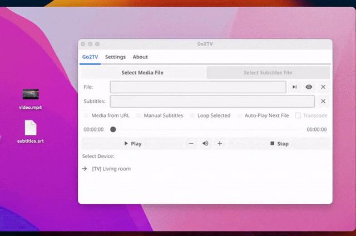Click the Select Media File button
This screenshot has width=356, height=236.
coord(142,73)
